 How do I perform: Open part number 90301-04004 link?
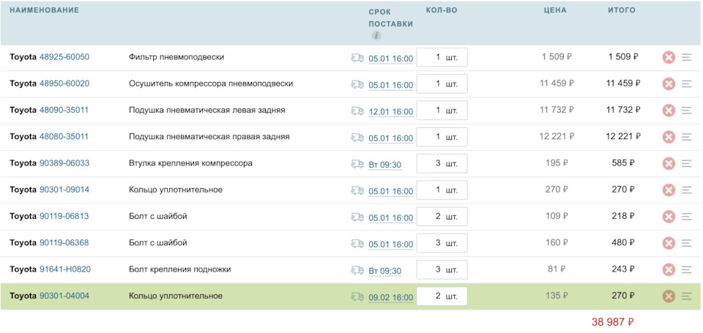coord(64,296)
